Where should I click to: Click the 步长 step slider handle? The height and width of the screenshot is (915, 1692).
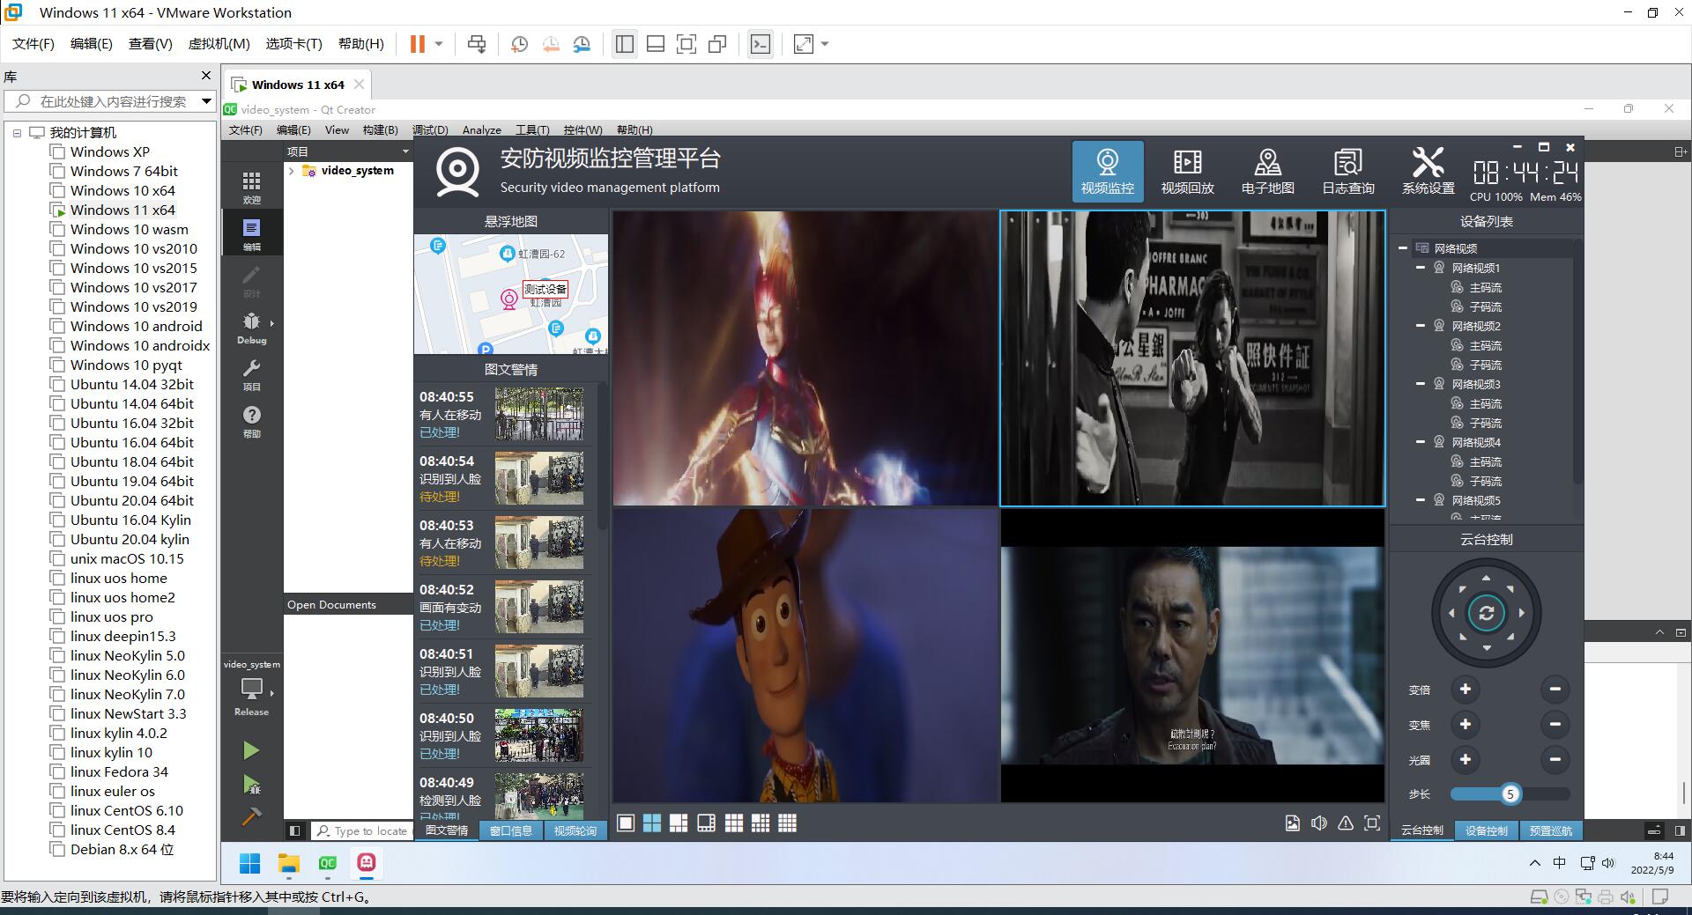tap(1510, 794)
